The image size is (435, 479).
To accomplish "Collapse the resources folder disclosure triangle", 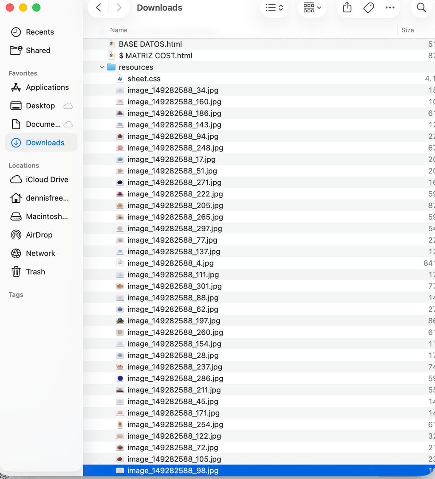I will point(102,67).
